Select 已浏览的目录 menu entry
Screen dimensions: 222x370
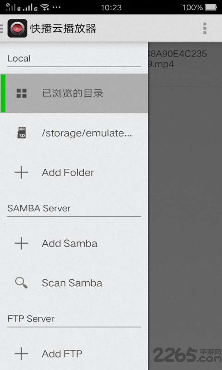pyautogui.click(x=74, y=93)
